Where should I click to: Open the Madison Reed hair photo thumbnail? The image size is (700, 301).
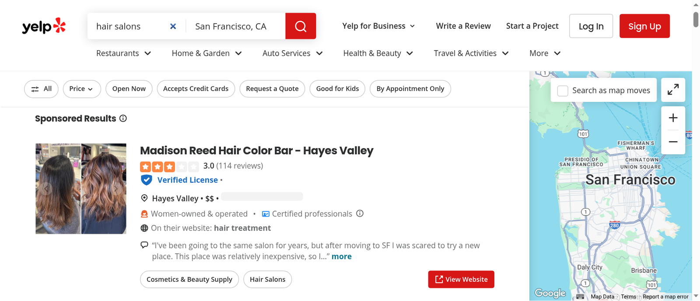click(x=81, y=189)
